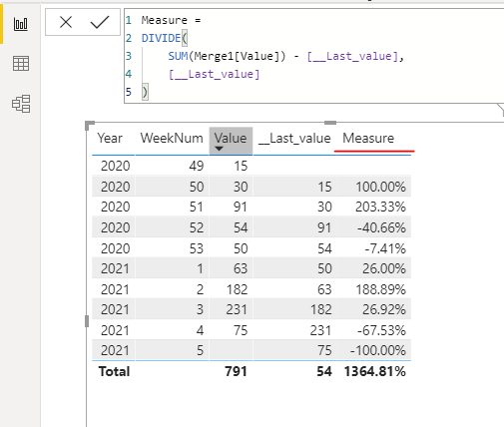
Task: Select the WeekNum column header
Action: click(172, 138)
